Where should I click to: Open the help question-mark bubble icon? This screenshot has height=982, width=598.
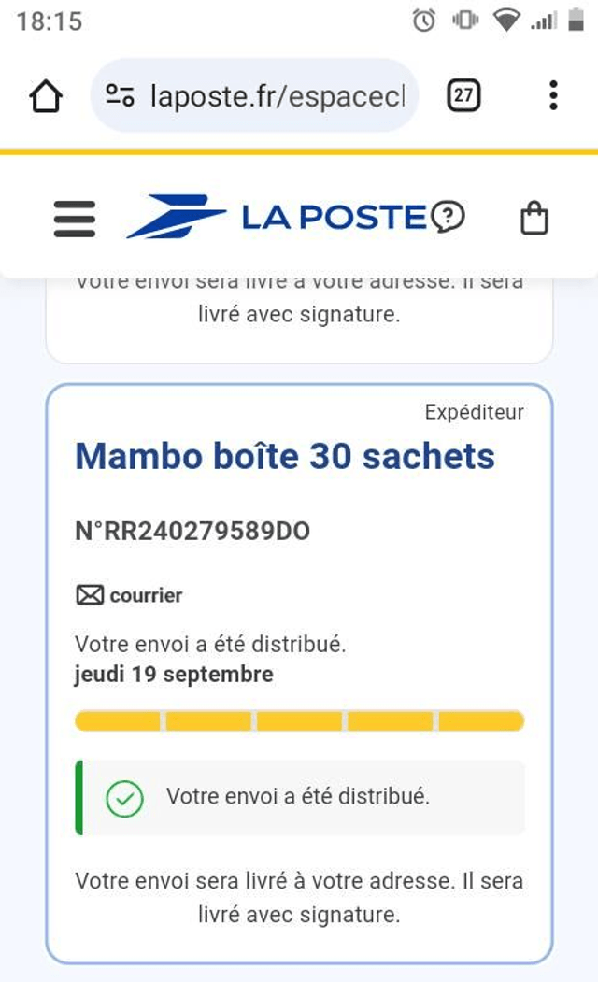448,218
